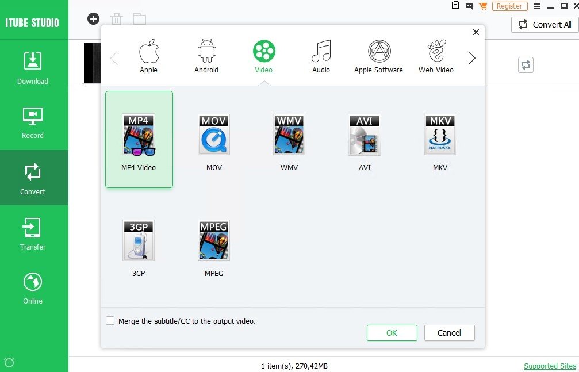The image size is (579, 372).
Task: Choose MOV format
Action: [x=214, y=143]
